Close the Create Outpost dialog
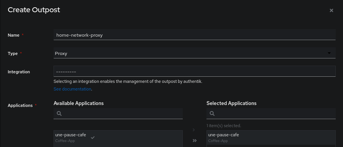The width and height of the screenshot is (343, 147). 331,10
